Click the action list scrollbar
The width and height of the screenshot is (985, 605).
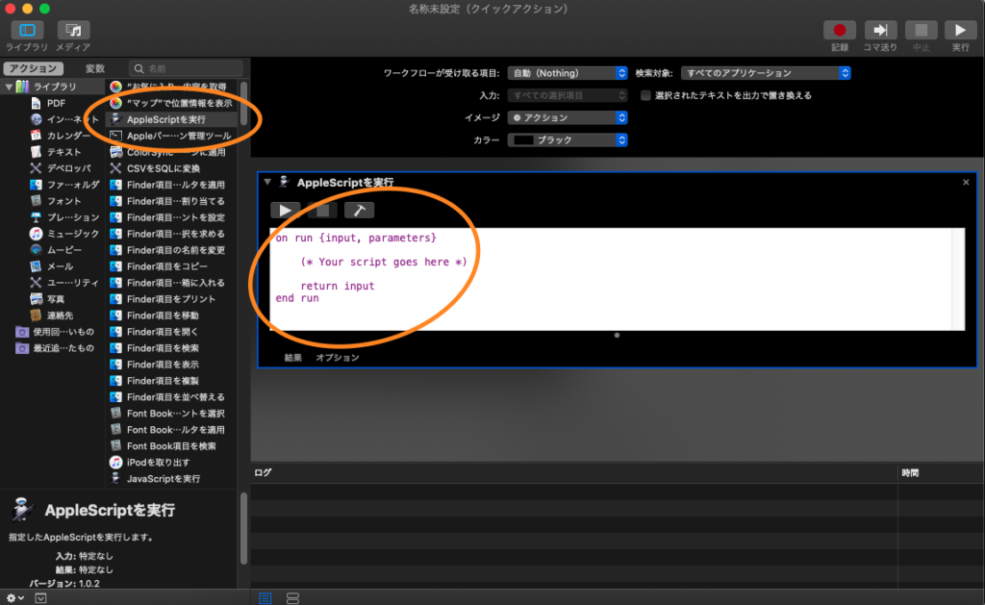point(243,104)
